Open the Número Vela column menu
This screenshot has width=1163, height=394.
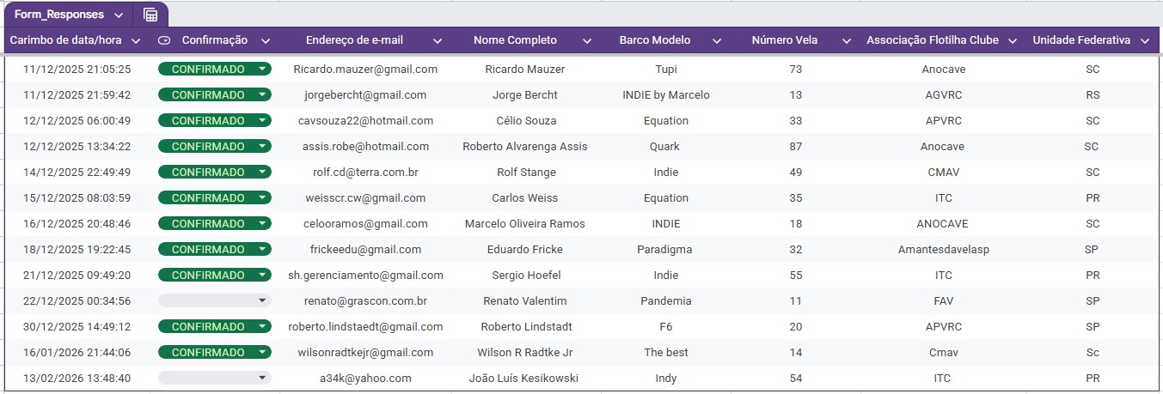(x=847, y=40)
